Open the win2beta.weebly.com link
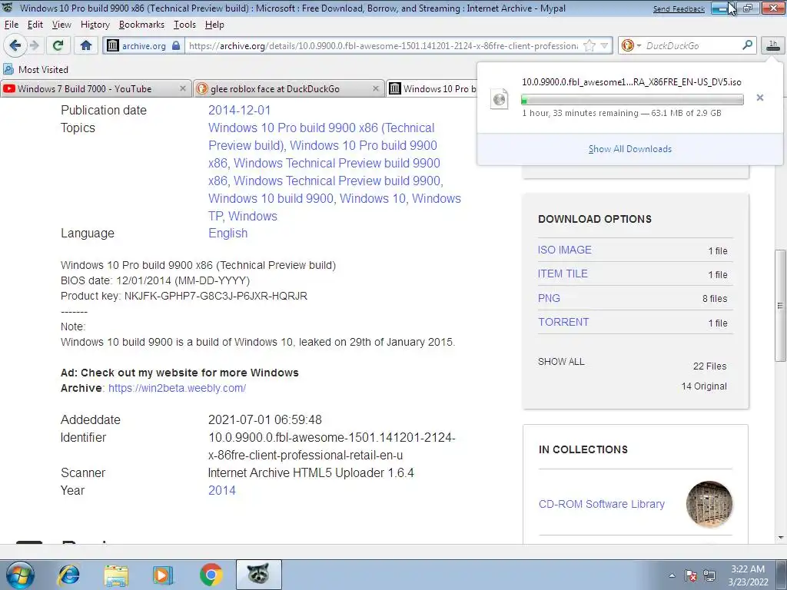Viewport: 787px width, 590px height. (x=178, y=388)
